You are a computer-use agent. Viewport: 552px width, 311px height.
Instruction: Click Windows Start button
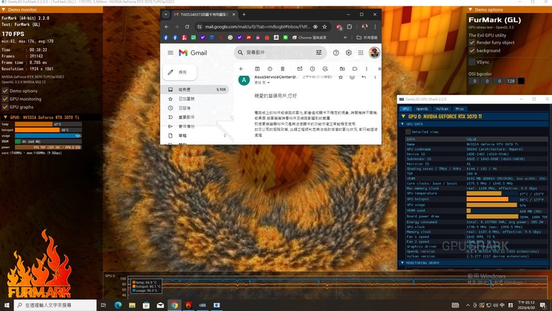[x=6, y=305]
